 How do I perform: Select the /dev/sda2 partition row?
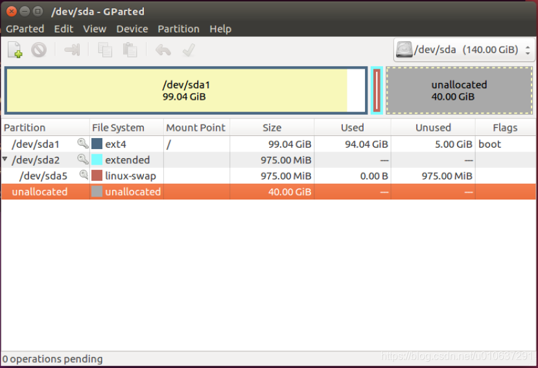[268, 159]
